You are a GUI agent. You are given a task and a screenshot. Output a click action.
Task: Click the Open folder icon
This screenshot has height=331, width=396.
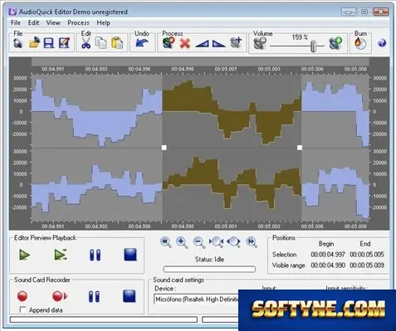coord(34,43)
